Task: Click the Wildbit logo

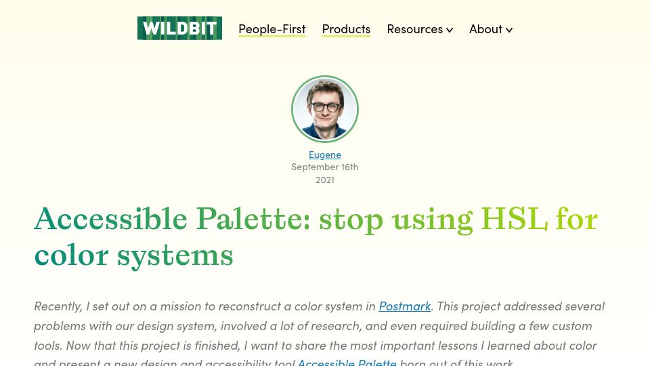Action: click(179, 28)
